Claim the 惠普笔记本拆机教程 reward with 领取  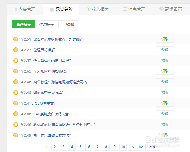coord(165,39)
